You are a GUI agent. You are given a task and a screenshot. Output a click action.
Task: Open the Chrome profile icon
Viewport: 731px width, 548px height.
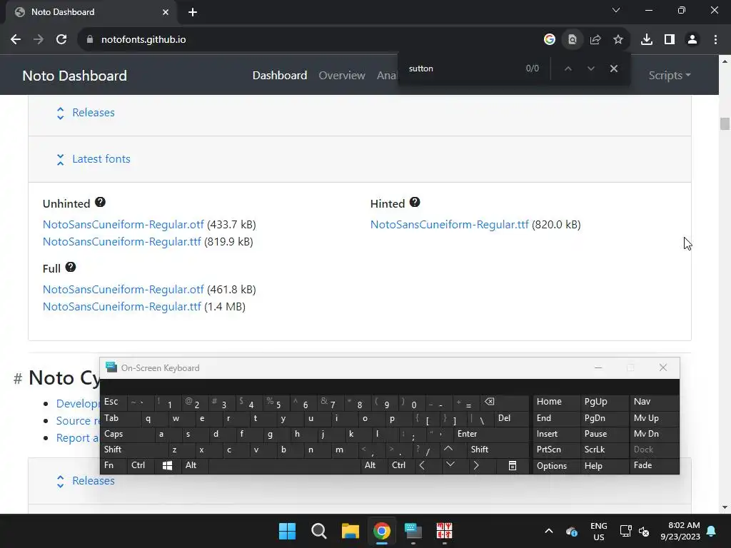[x=692, y=40]
